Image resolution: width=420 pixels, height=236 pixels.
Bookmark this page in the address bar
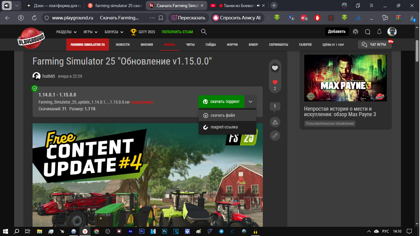[161, 18]
